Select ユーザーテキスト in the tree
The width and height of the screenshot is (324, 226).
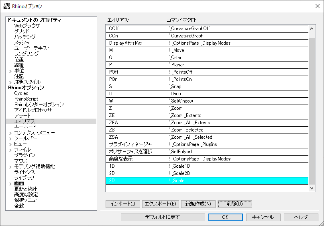click(32, 48)
